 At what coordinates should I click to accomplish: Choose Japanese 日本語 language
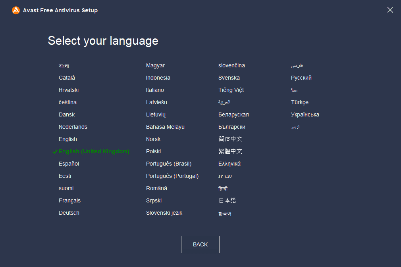[x=227, y=200]
